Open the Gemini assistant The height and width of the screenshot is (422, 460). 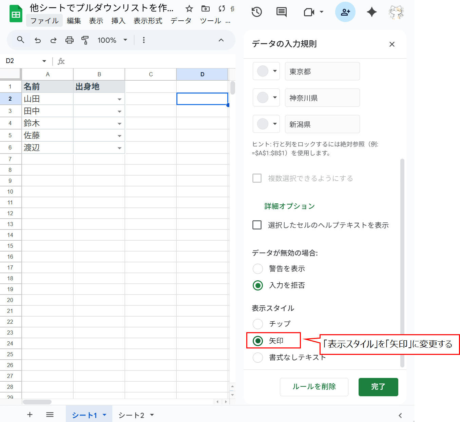coord(371,12)
